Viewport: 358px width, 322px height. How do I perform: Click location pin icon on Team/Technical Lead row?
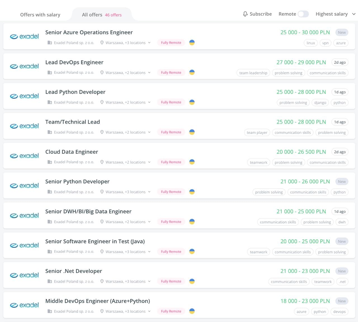tap(102, 132)
